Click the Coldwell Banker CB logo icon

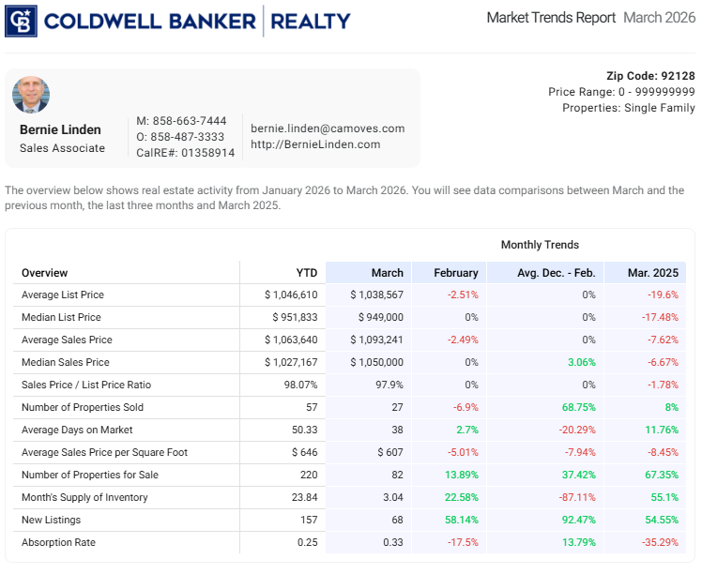coord(21,21)
